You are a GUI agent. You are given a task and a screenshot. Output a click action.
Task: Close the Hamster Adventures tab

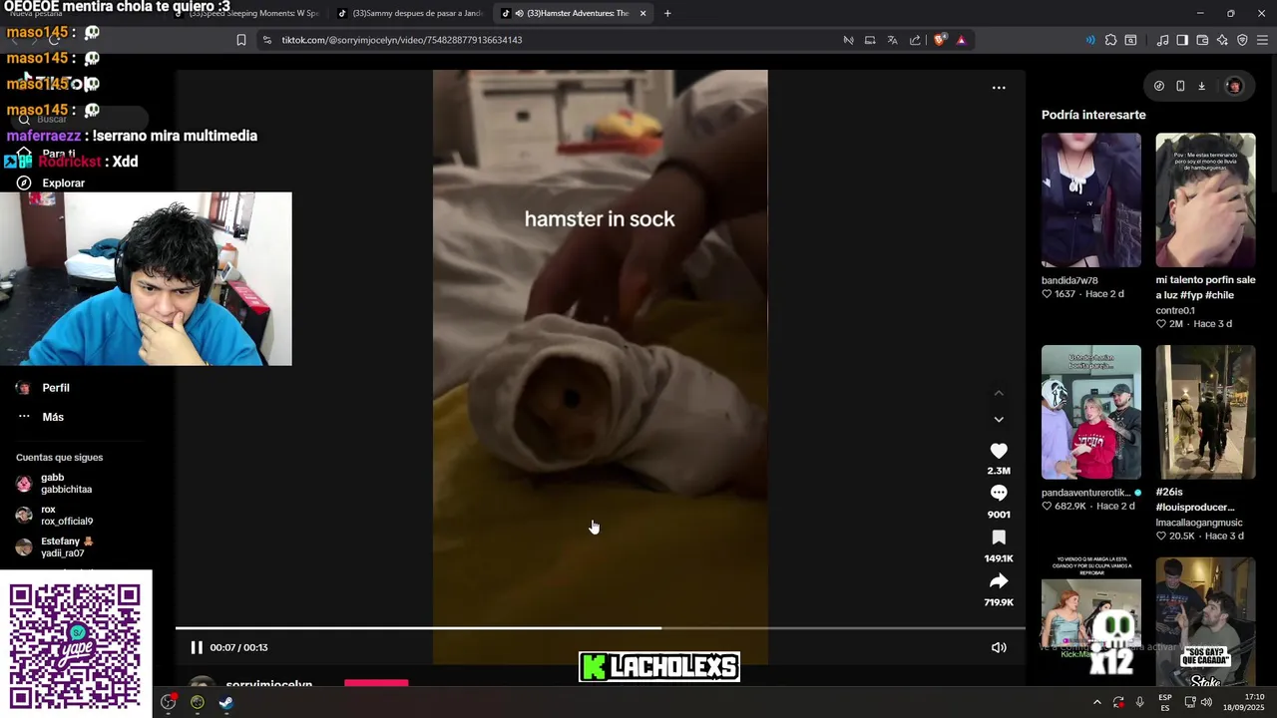642,14
